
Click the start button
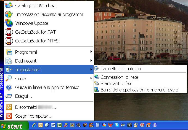pos(14,125)
